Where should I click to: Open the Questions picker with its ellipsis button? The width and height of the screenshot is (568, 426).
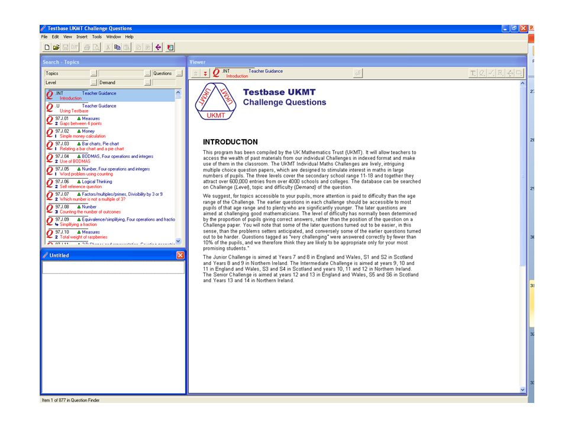pos(179,73)
